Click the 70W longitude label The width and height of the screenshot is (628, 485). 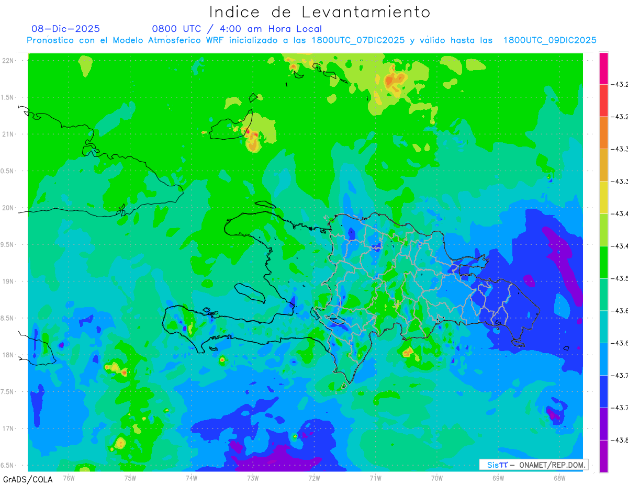tap(437, 478)
